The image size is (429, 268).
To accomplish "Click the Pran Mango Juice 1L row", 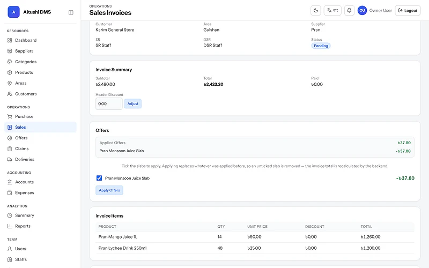I will click(x=255, y=237).
